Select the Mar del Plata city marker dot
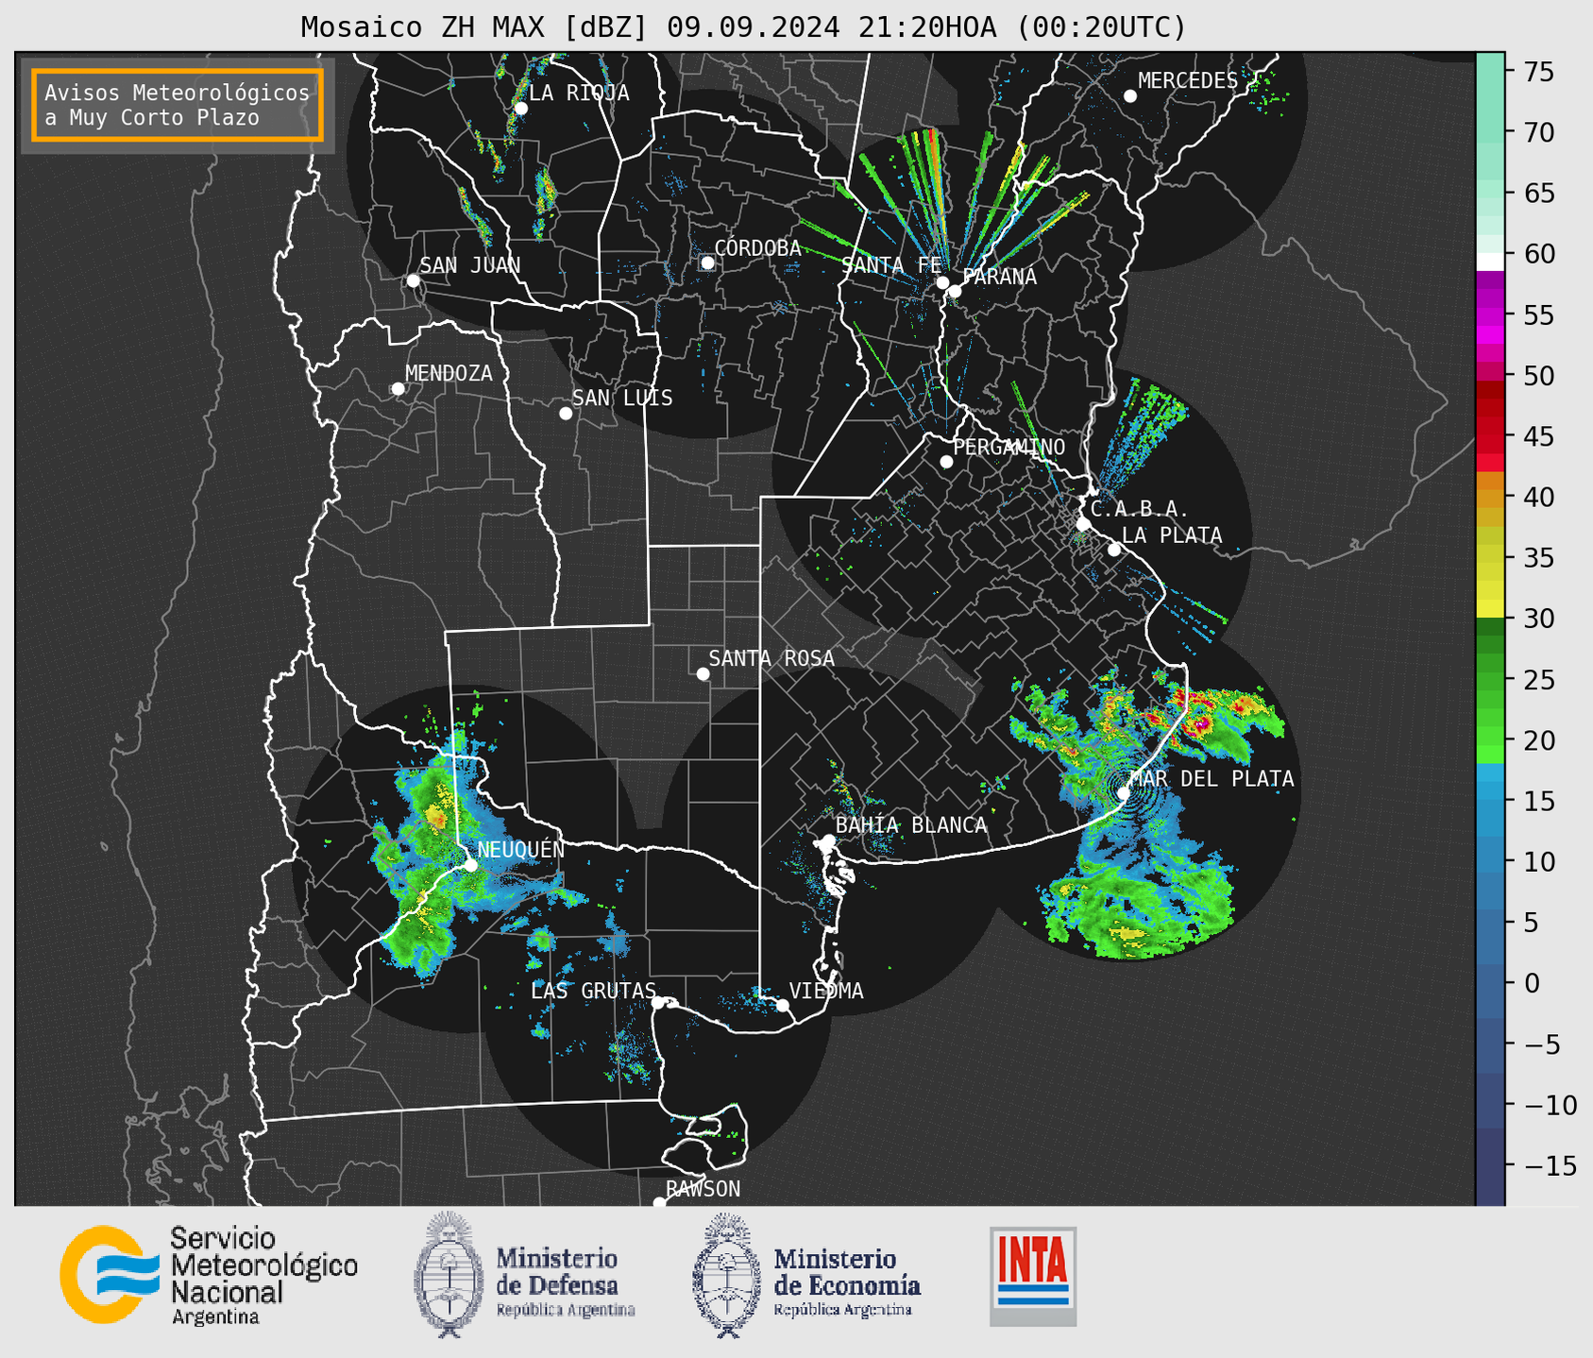The width and height of the screenshot is (1593, 1358). [1124, 793]
